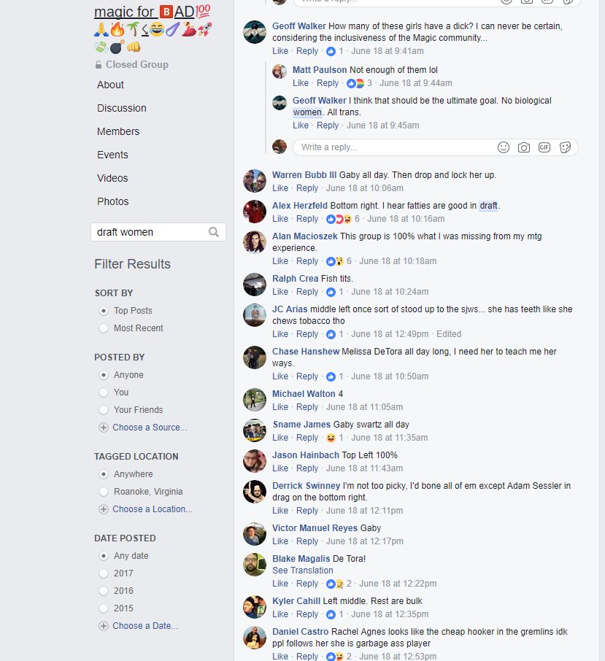
Task: Click plus icon beside Choose a Date
Action: [104, 626]
